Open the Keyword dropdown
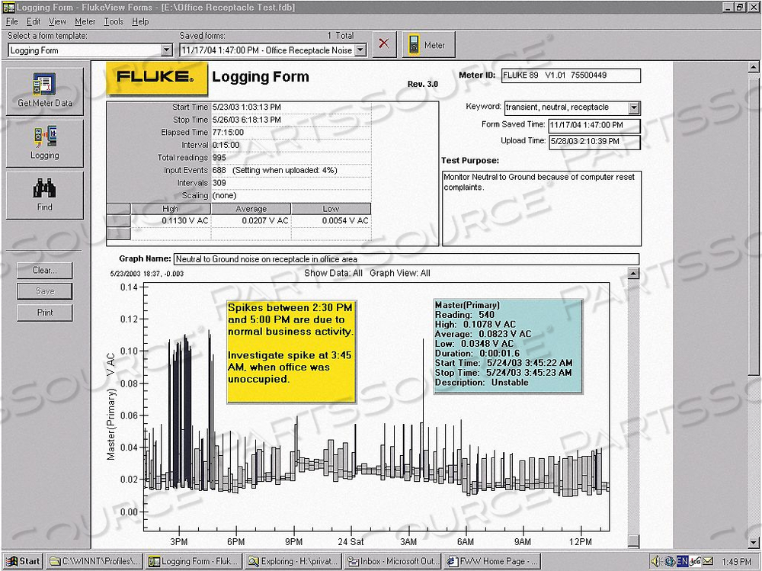762x571 pixels. [x=634, y=107]
